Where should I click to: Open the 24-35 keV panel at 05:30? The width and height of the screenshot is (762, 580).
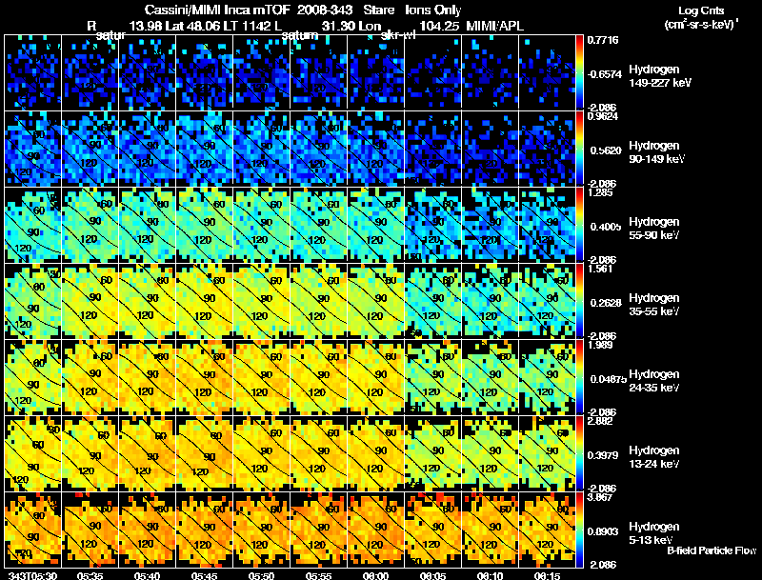[x=32, y=377]
